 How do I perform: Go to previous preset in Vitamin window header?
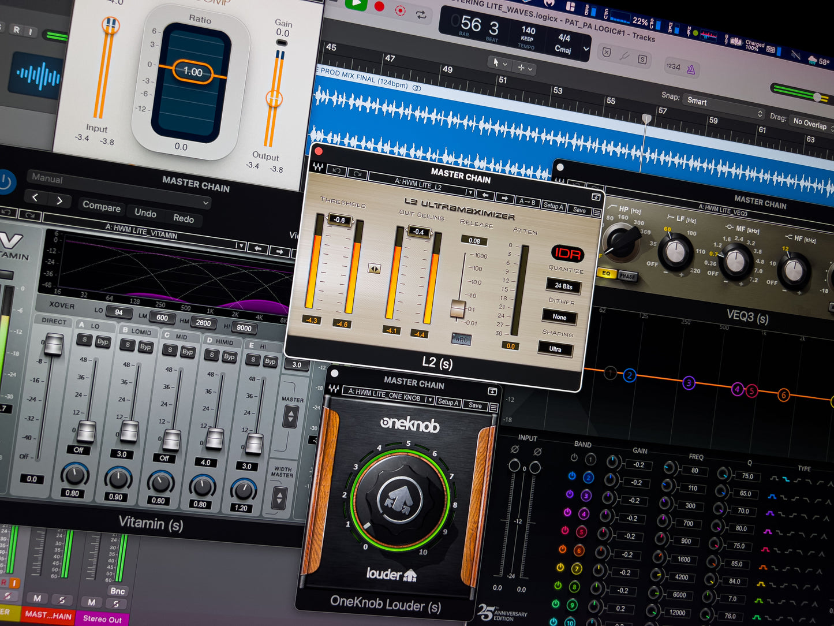click(35, 198)
